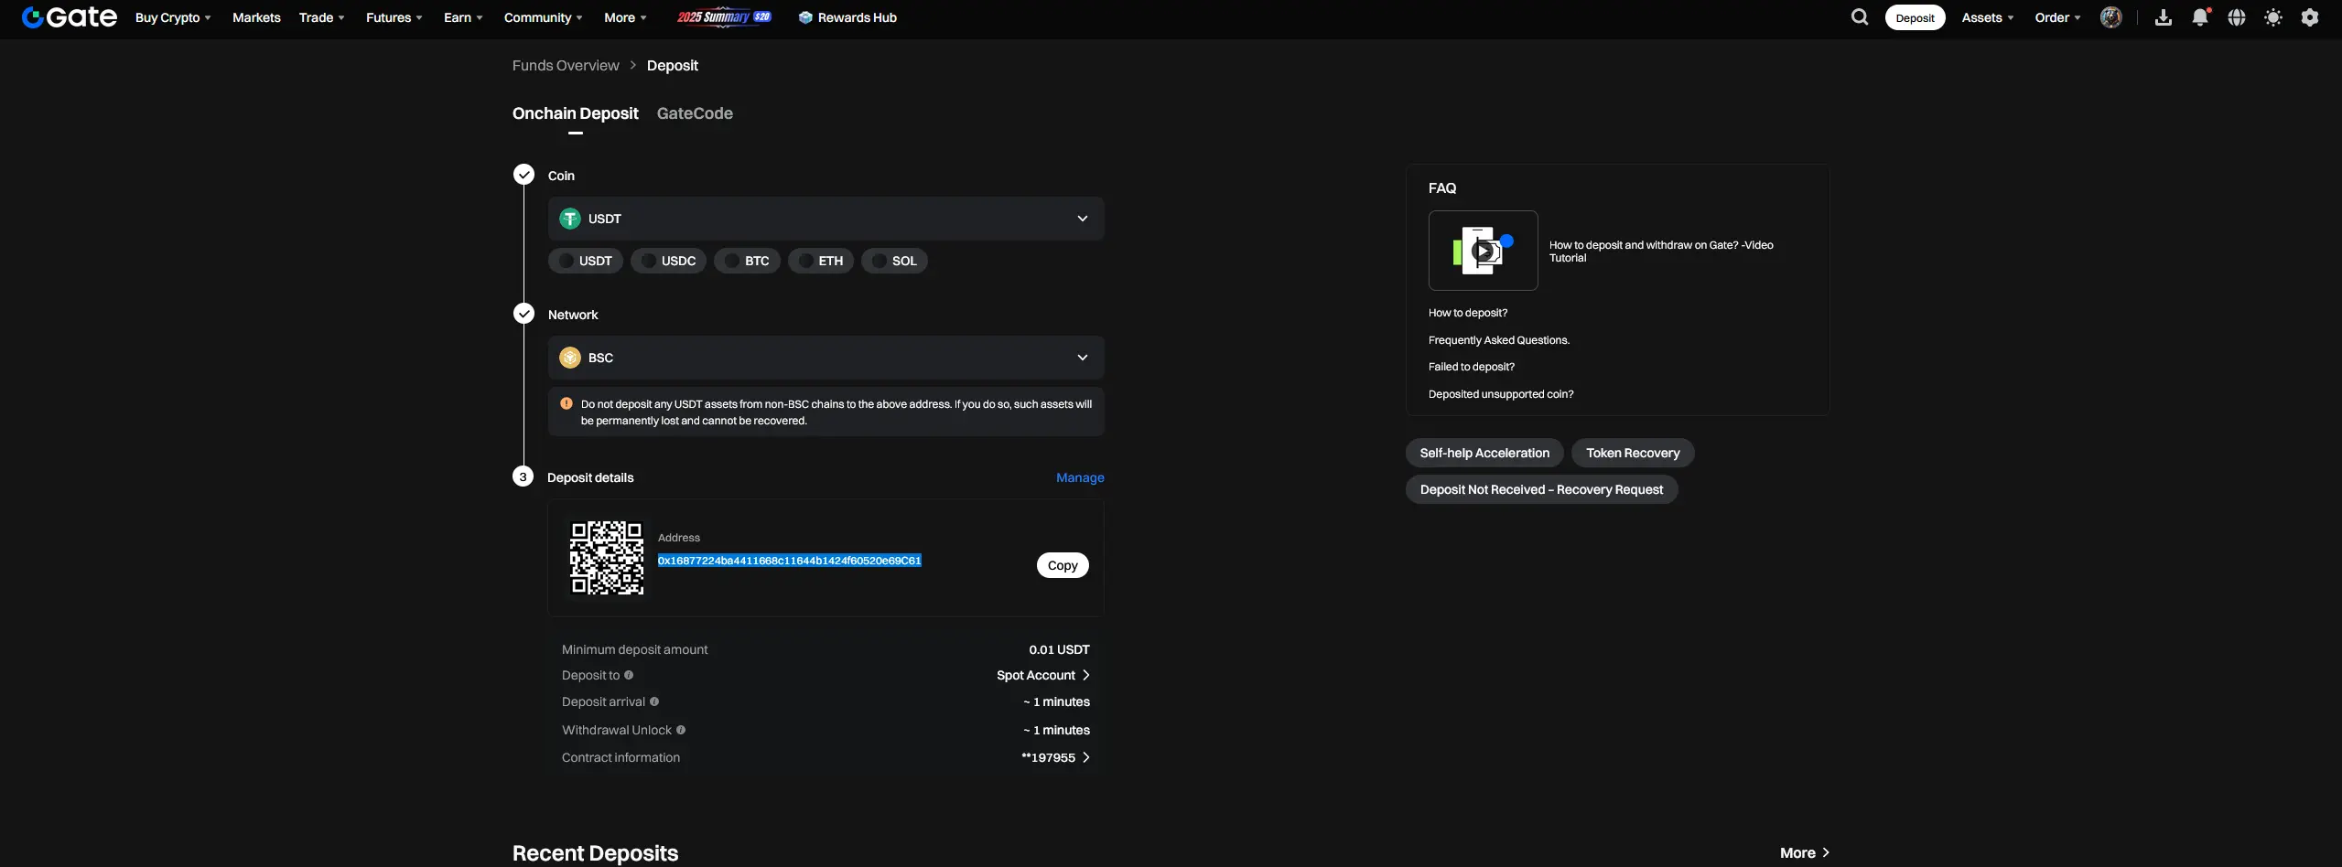Open the Assets dropdown menu
2342x867 pixels.
1987,17
